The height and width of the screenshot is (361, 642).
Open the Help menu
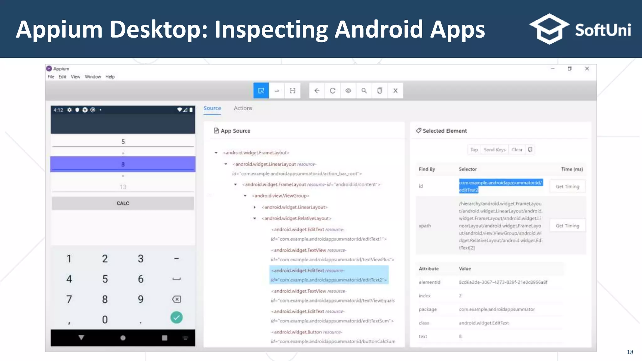(110, 77)
